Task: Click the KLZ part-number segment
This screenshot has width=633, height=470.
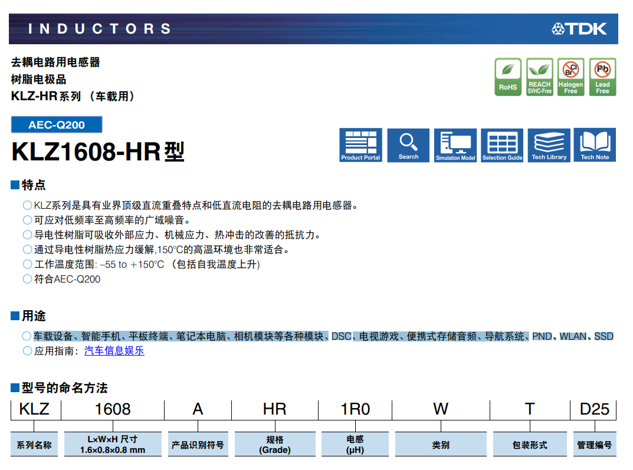Action: (34, 409)
